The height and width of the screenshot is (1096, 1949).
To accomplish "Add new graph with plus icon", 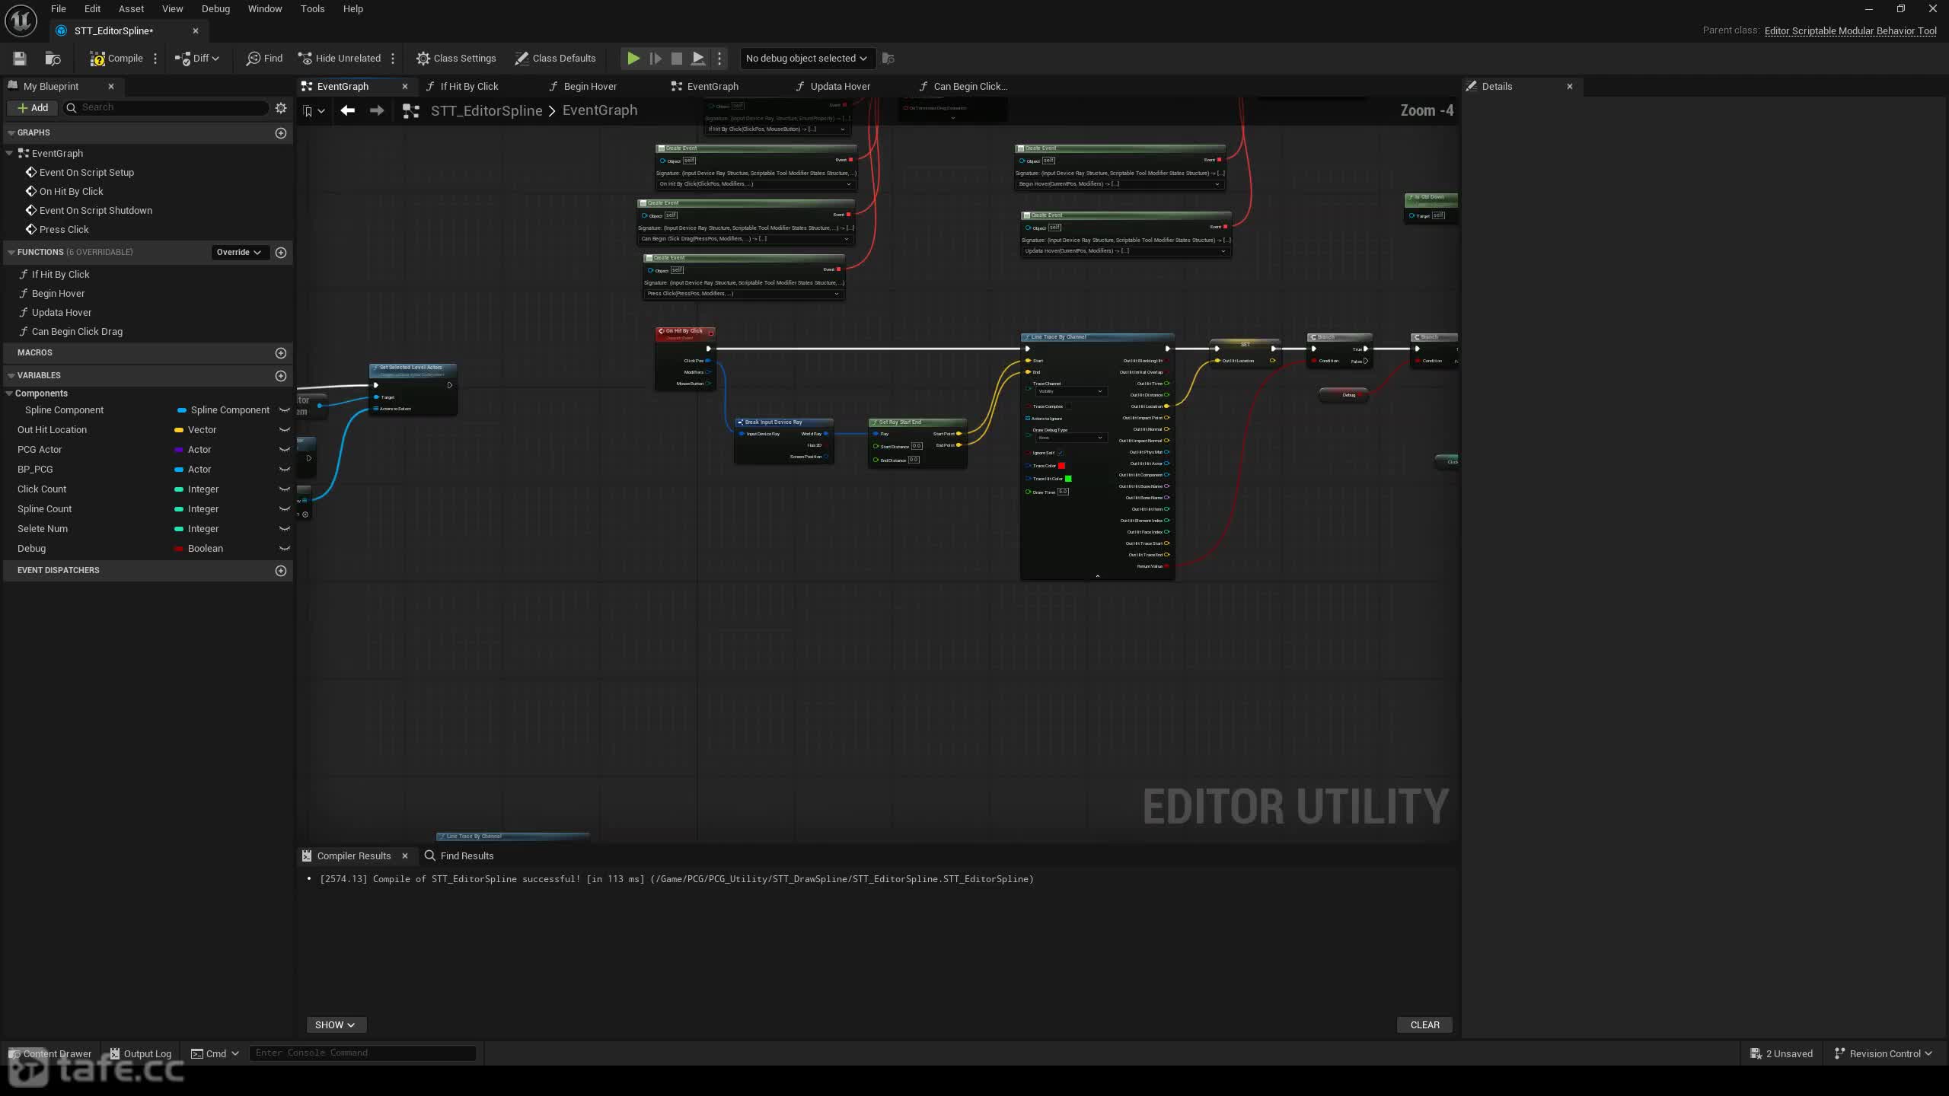I will 281,133.
